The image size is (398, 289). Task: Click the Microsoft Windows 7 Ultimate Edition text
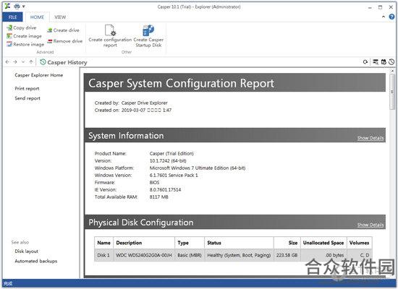click(x=198, y=168)
